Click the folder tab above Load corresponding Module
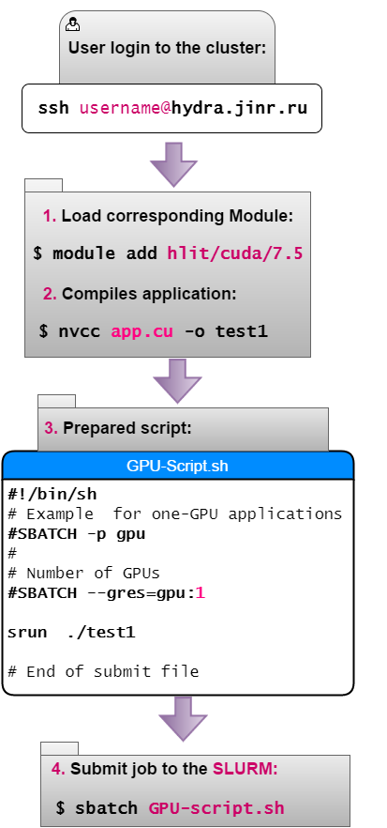Viewport: 387px width, 828px height. 43,185
